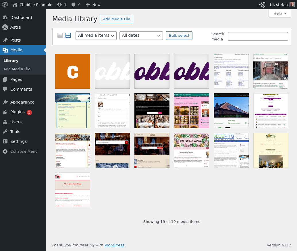Open the Astra theme menu icon
Image resolution: width=297 pixels, height=251 pixels.
click(x=5, y=27)
